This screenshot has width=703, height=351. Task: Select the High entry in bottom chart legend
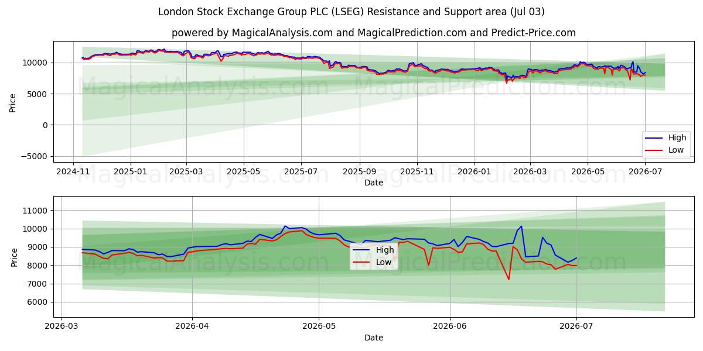pyautogui.click(x=374, y=250)
